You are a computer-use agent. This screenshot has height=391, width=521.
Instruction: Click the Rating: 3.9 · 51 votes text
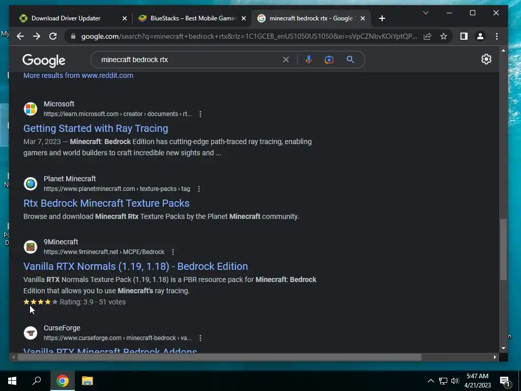click(x=93, y=302)
